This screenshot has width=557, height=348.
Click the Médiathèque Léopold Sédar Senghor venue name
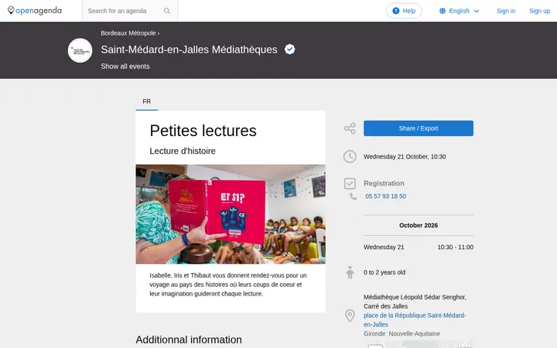coord(415,302)
